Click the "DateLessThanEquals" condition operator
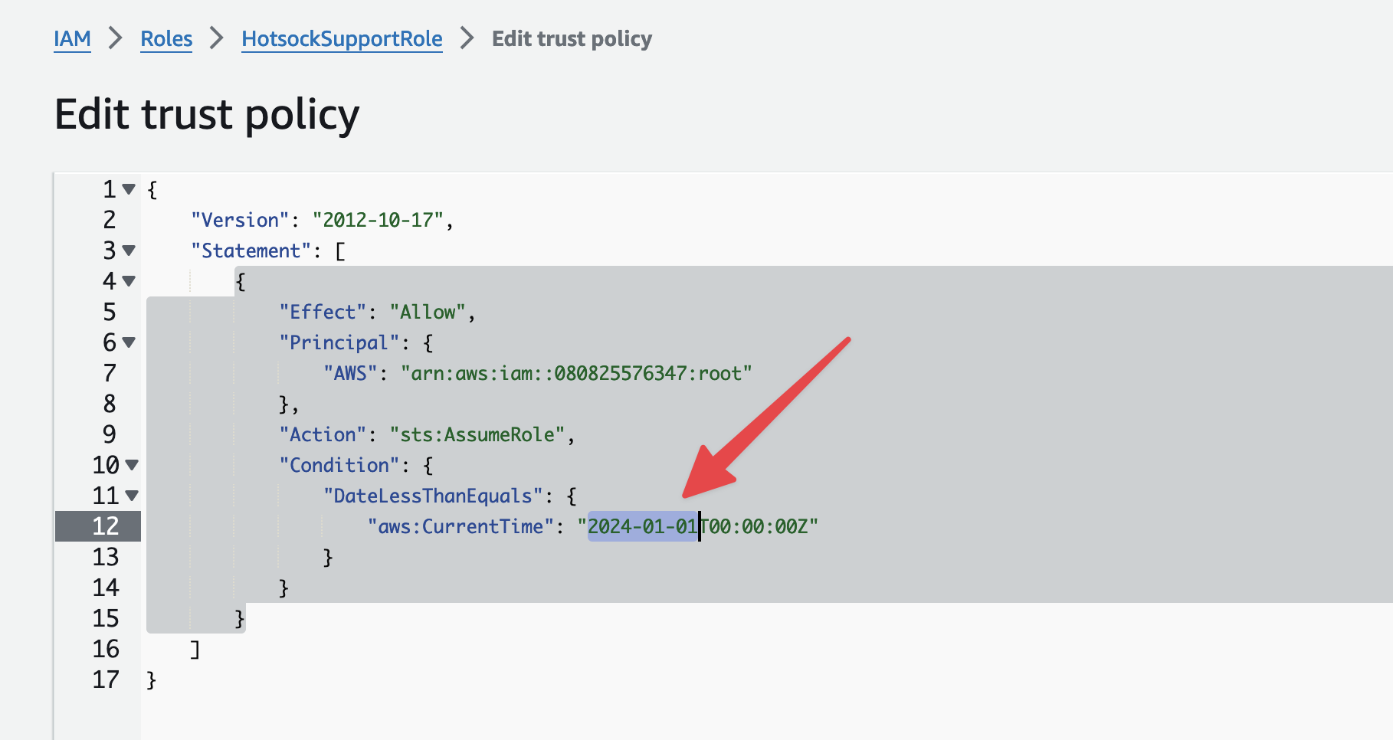 coord(433,496)
